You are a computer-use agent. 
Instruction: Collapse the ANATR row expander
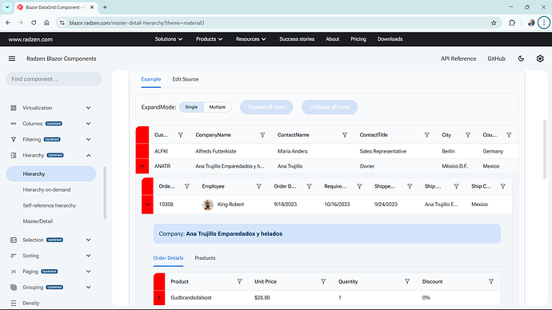click(x=142, y=166)
